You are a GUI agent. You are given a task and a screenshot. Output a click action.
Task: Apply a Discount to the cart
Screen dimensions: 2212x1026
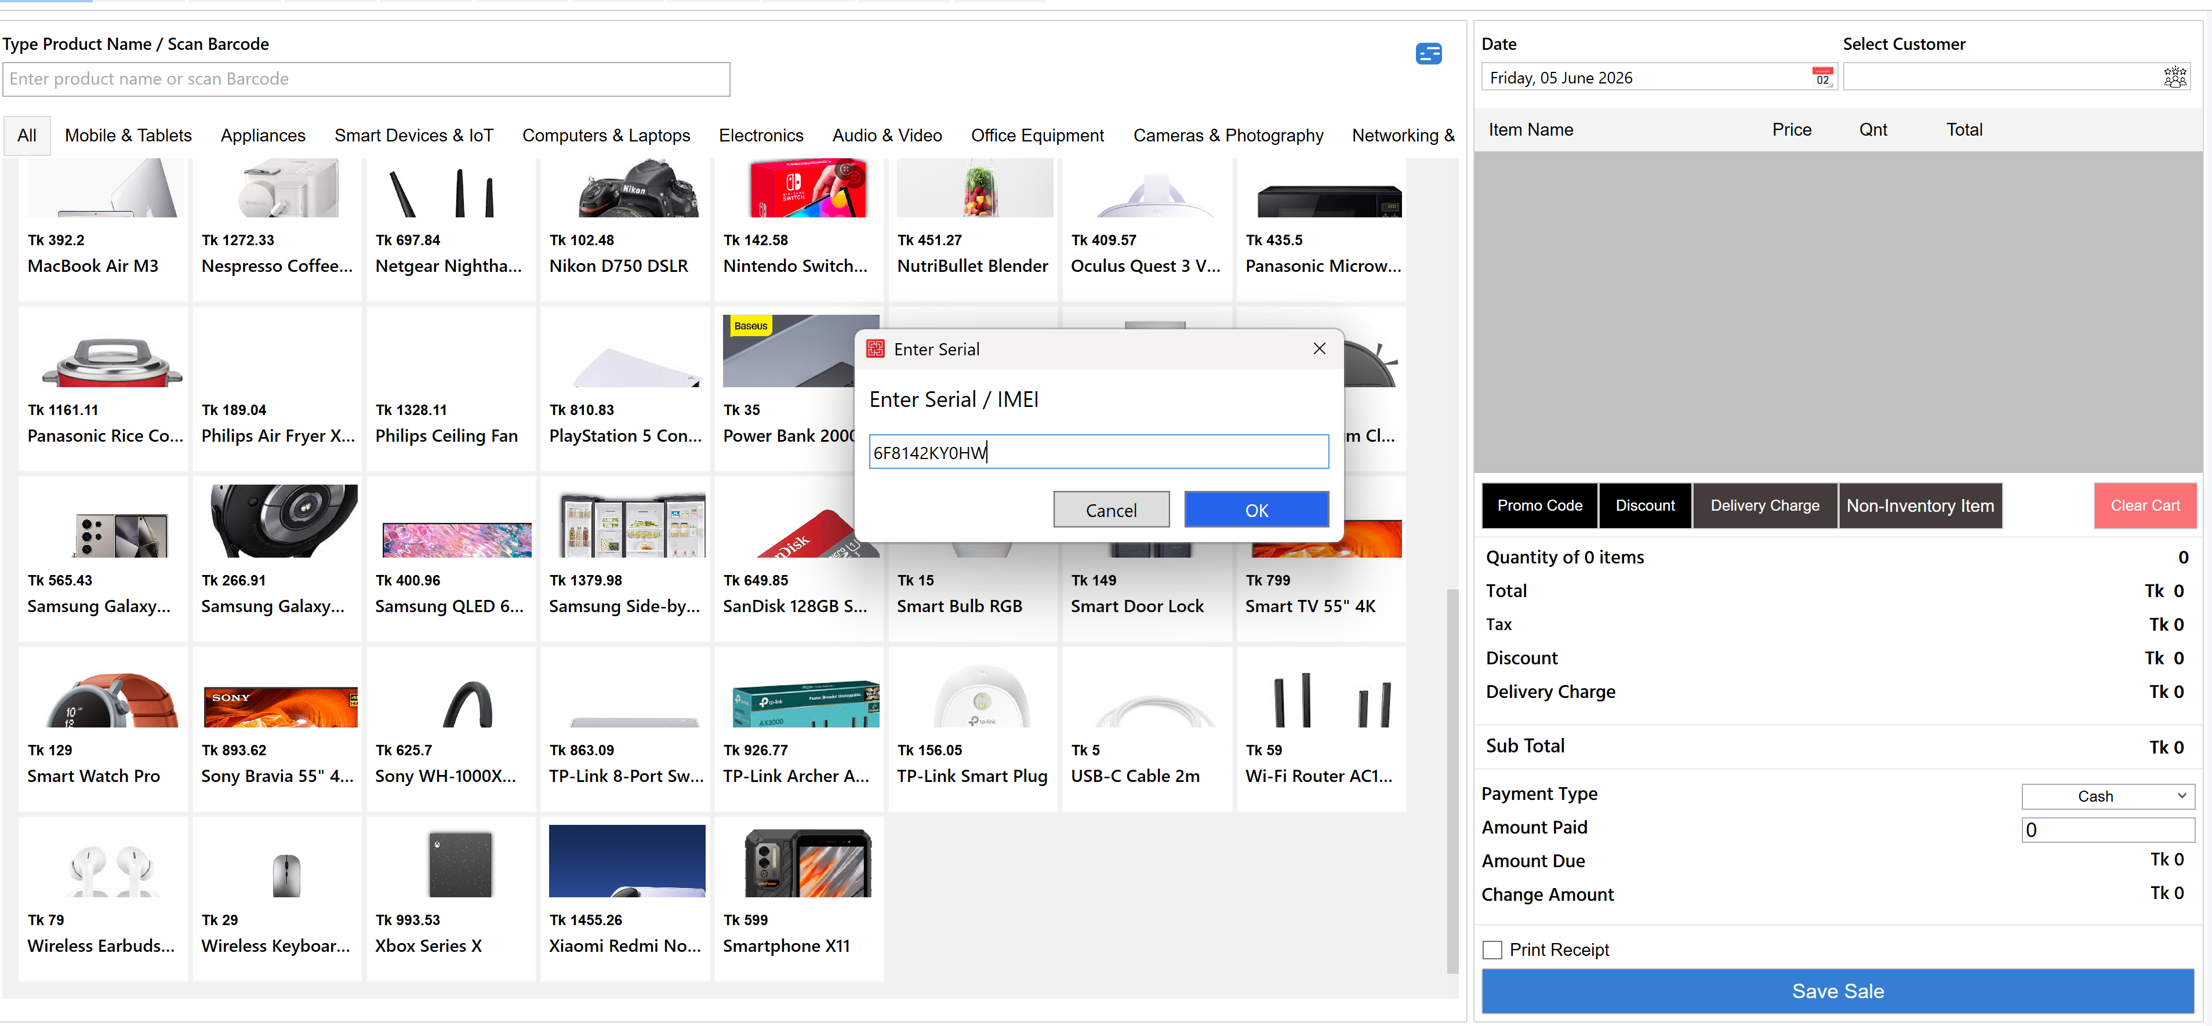[x=1646, y=505]
